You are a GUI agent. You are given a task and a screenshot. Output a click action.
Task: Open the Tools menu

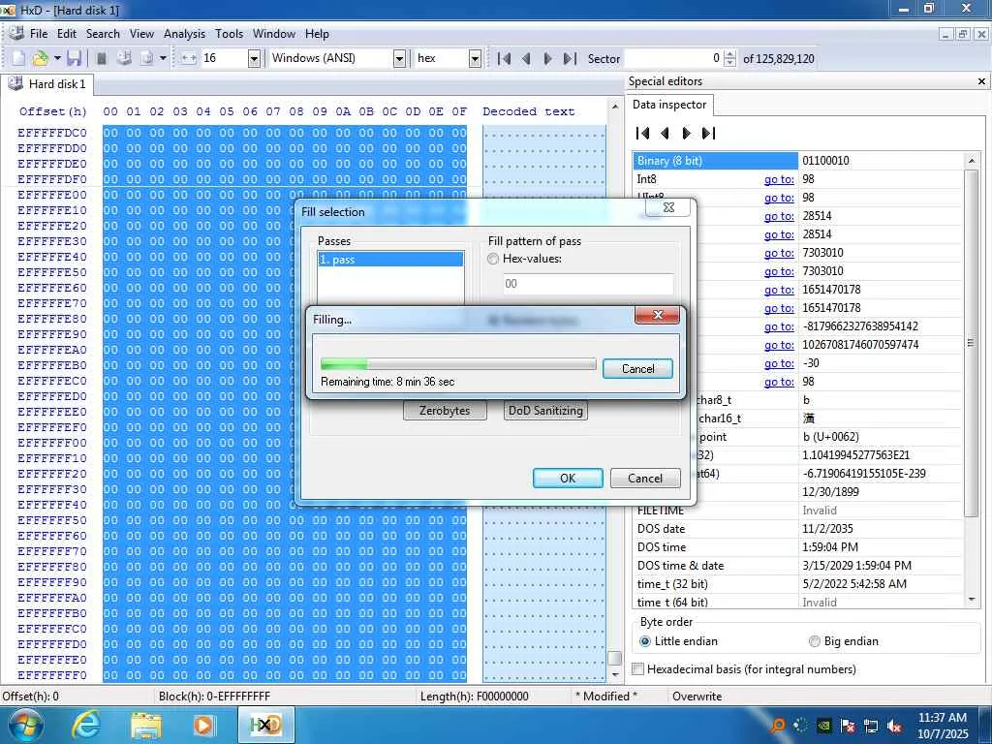229,34
